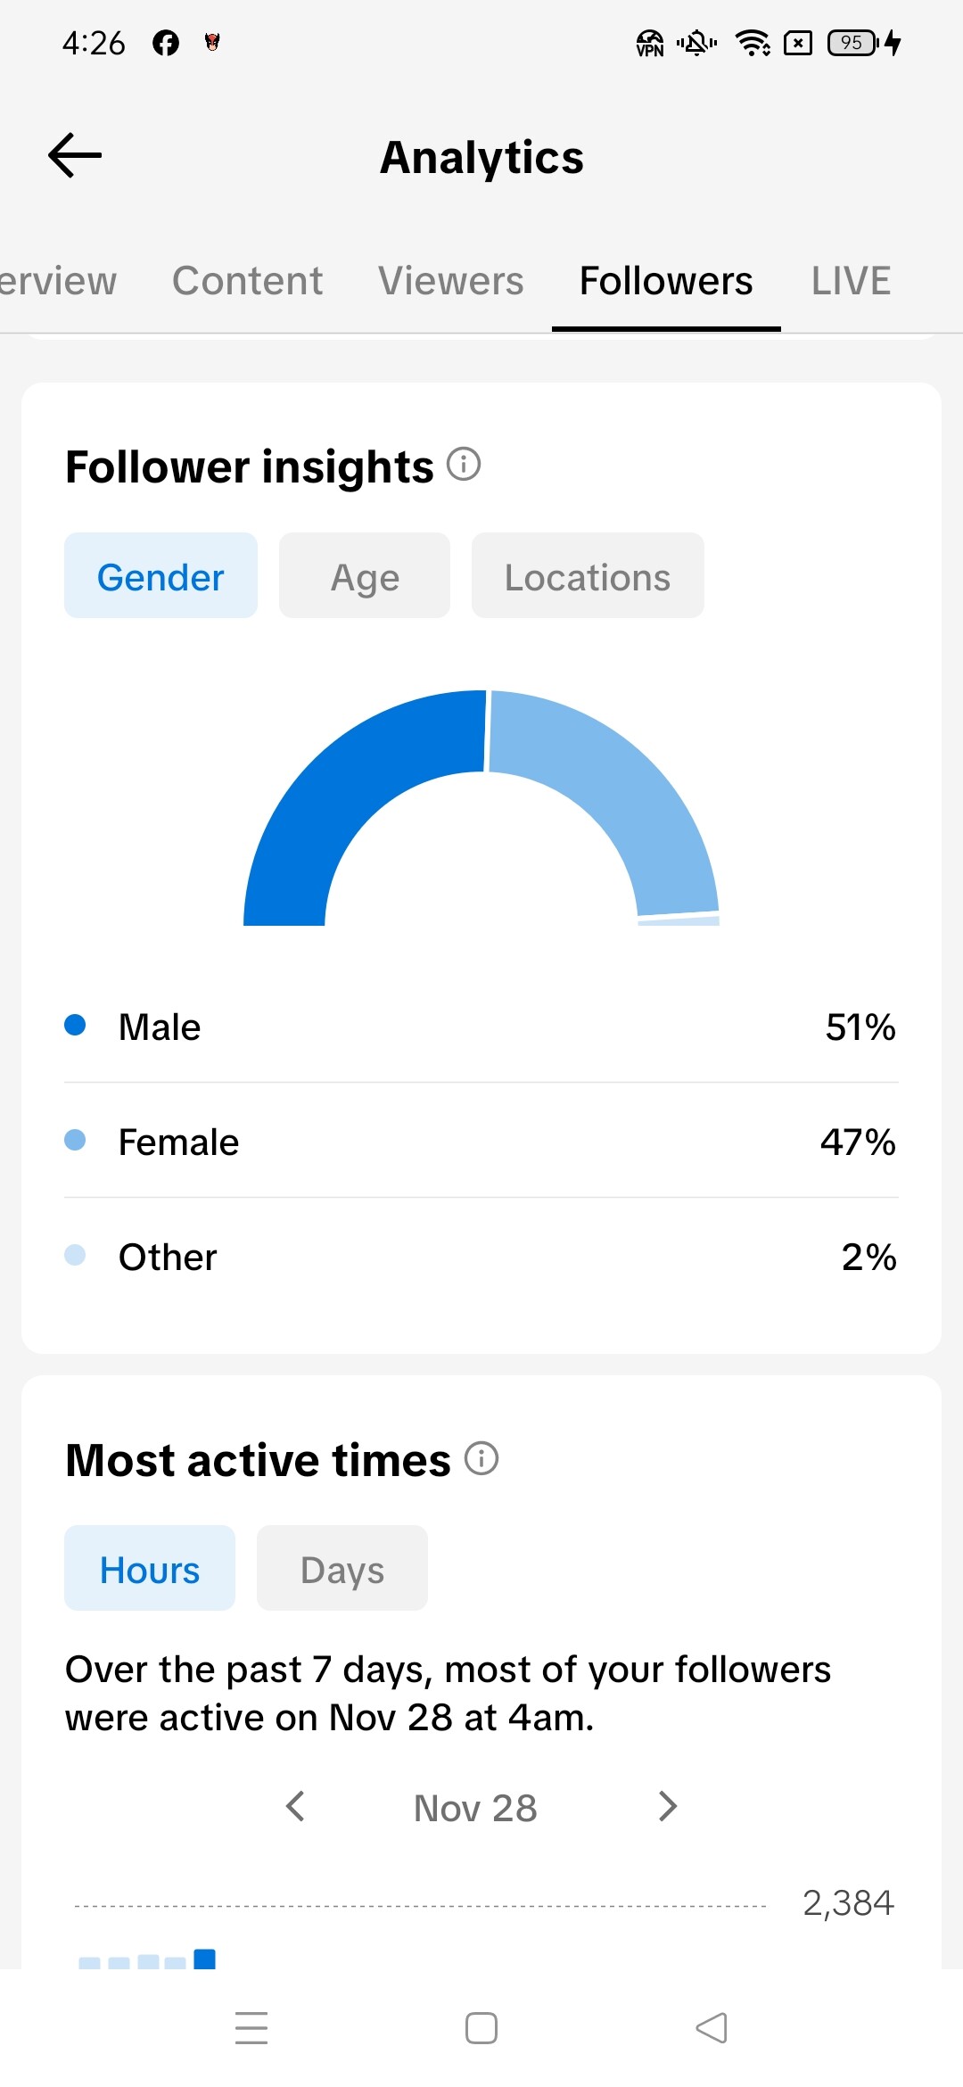Select the Gender insights filter
The width and height of the screenshot is (963, 2087).
coord(160,576)
